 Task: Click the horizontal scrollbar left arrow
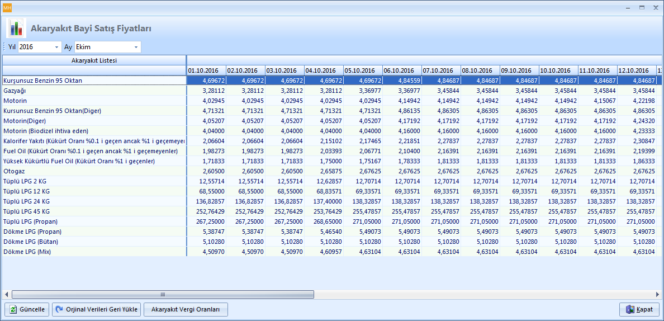pyautogui.click(x=6, y=294)
